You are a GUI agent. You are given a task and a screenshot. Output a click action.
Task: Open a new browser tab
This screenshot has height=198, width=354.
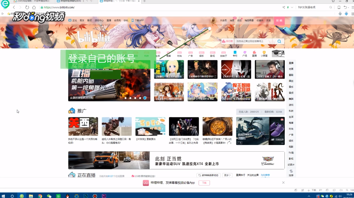[x=144, y=1]
